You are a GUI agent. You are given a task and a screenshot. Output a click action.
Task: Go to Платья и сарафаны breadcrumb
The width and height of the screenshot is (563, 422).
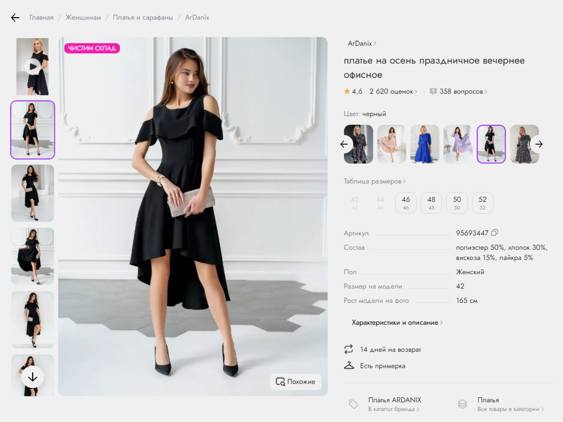(143, 18)
